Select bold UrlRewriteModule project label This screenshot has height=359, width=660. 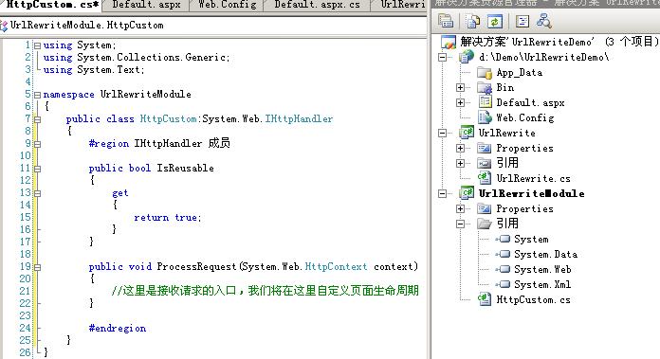tap(532, 193)
